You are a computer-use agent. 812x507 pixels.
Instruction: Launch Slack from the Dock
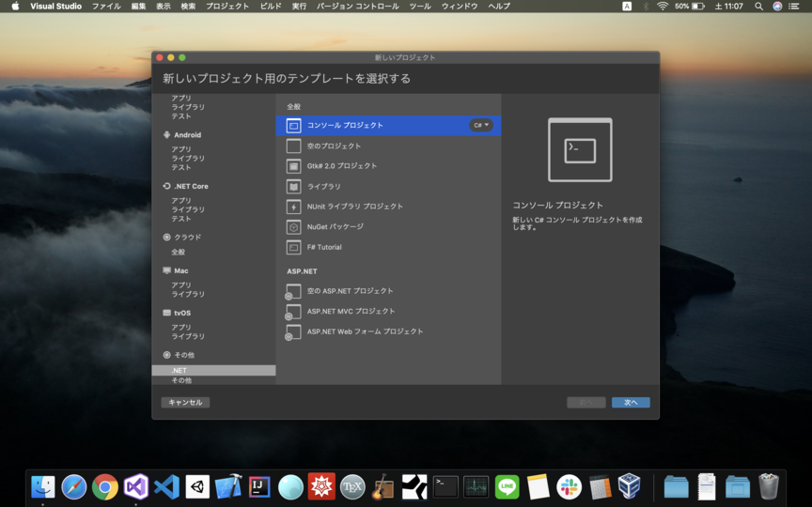tap(570, 487)
